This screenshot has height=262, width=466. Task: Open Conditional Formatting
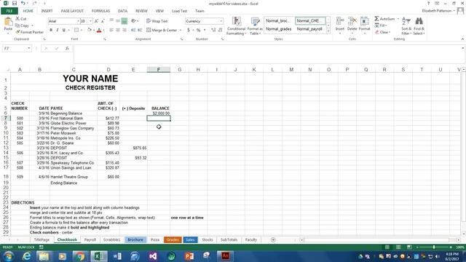coord(236,26)
